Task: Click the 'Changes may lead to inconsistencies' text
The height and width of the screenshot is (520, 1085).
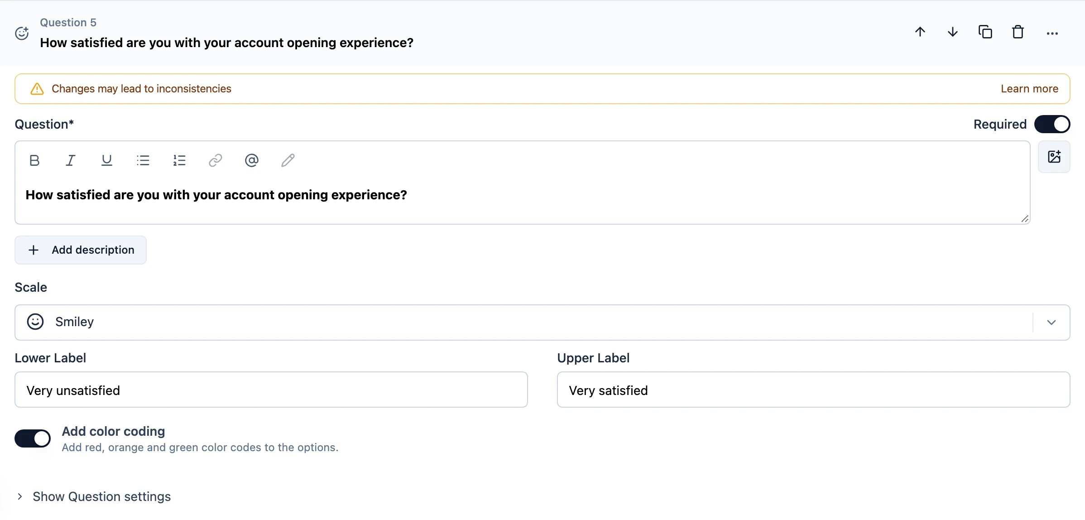Action: 141,89
